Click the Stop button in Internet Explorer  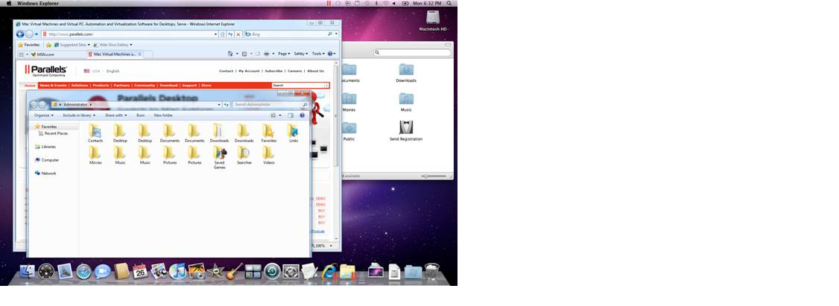click(x=238, y=34)
